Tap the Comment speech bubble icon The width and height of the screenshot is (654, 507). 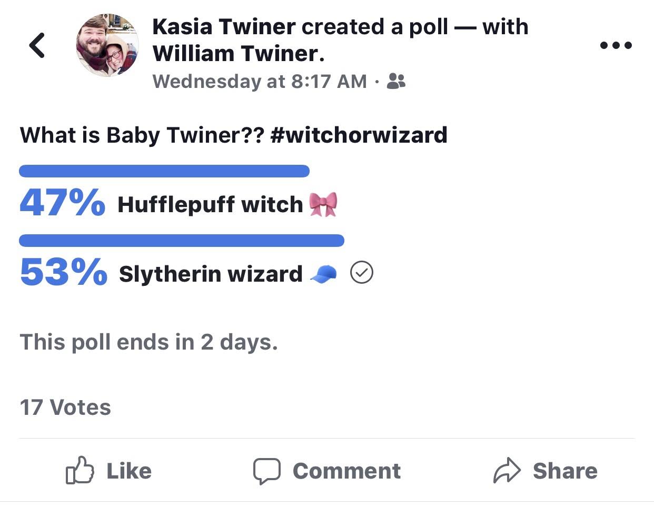pos(266,470)
